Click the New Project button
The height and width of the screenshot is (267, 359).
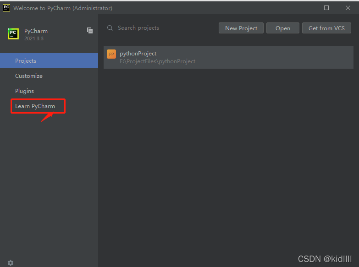tap(241, 28)
